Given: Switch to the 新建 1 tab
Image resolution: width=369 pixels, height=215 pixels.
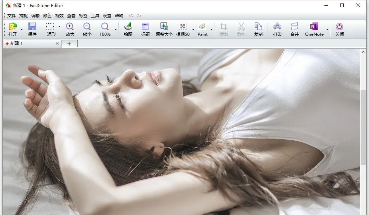Looking at the screenshot, I should click(x=32, y=43).
